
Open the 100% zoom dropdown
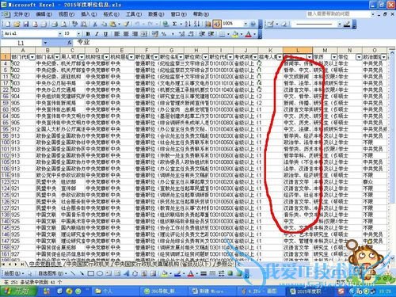[246, 24]
